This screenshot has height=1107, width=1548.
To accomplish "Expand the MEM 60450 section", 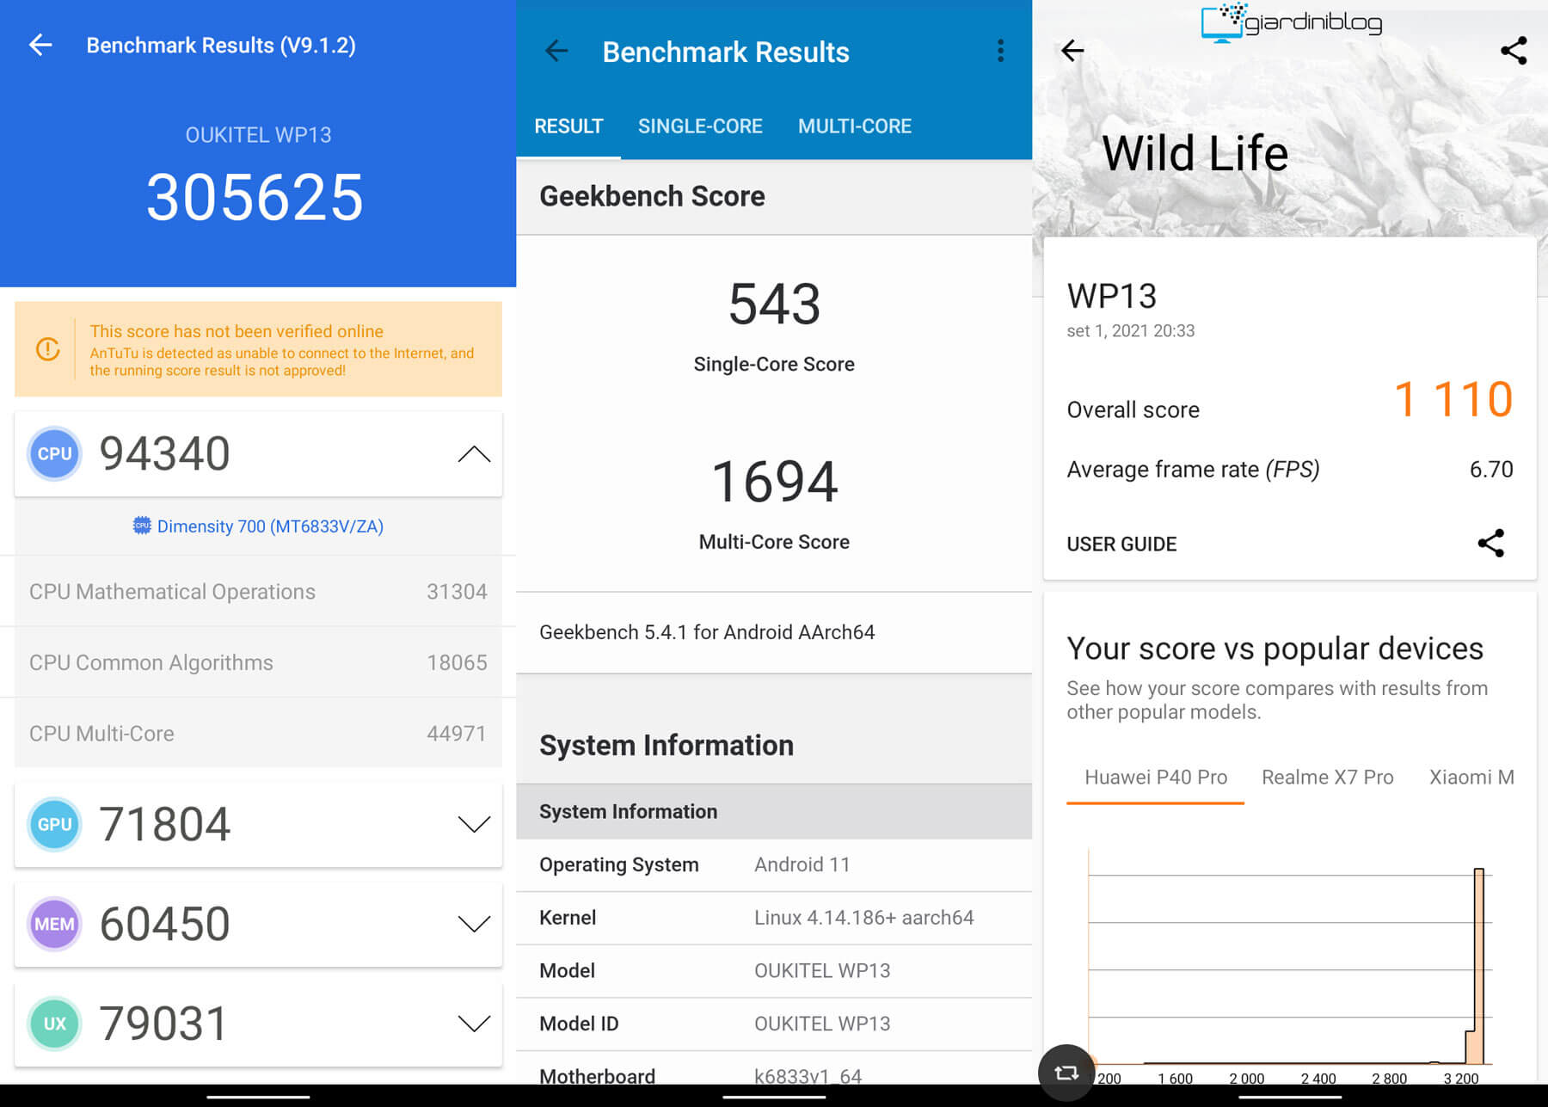I will (474, 924).
